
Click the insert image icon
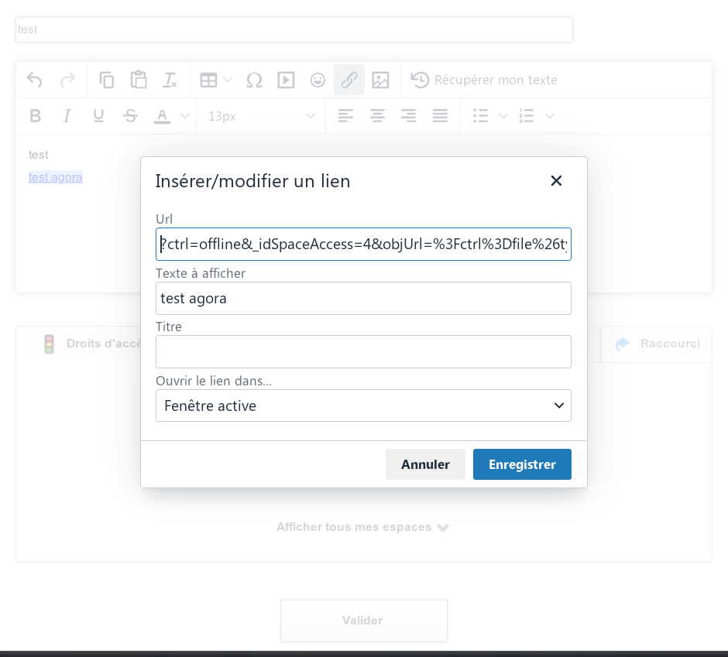pos(380,80)
